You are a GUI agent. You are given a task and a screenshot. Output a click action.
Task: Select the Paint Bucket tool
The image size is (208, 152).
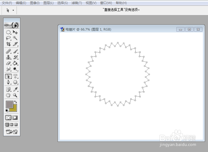tap(15, 63)
